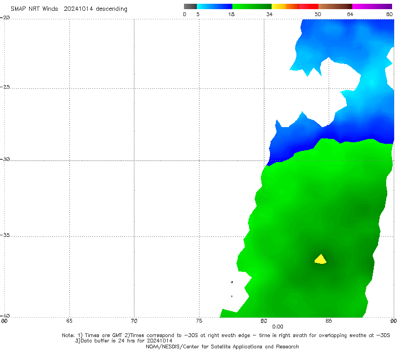Image resolution: width=398 pixels, height=350 pixels.
Task: Pick the cyan-to-blue segment of the colorbar
Action: click(215, 6)
